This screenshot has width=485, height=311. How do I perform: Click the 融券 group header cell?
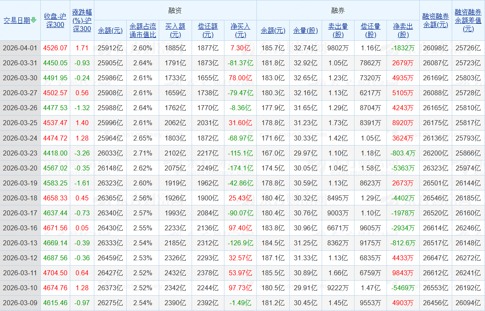pos(338,10)
